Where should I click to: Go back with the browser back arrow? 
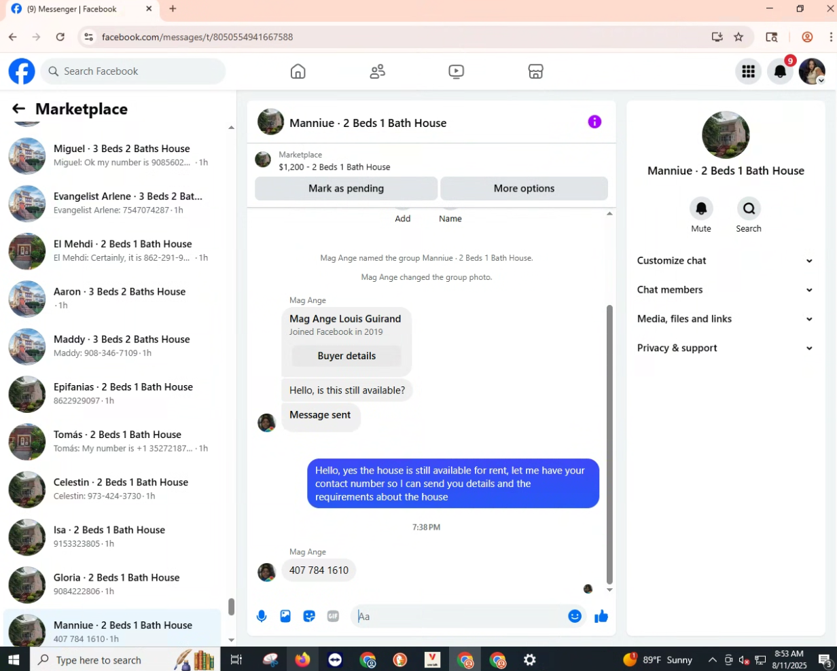13,37
